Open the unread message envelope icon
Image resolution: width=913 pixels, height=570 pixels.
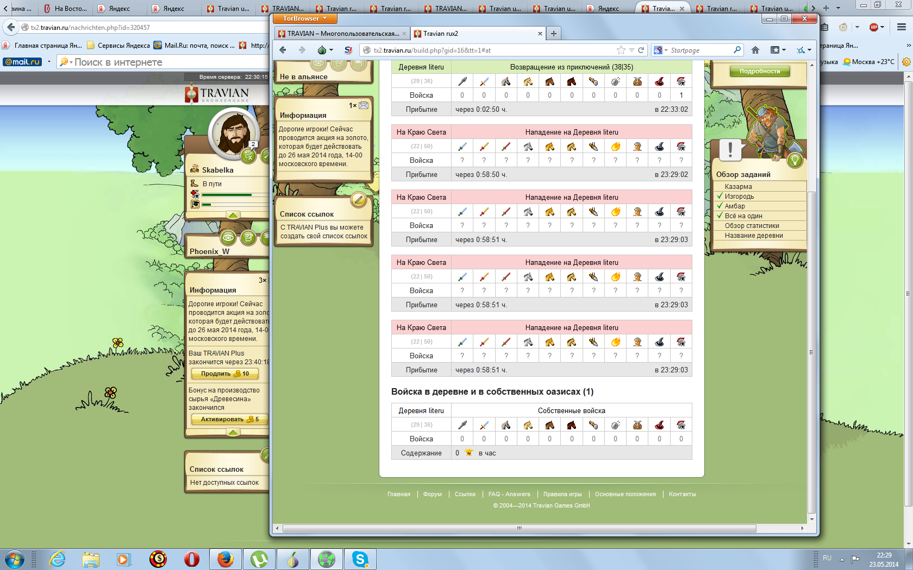point(364,105)
